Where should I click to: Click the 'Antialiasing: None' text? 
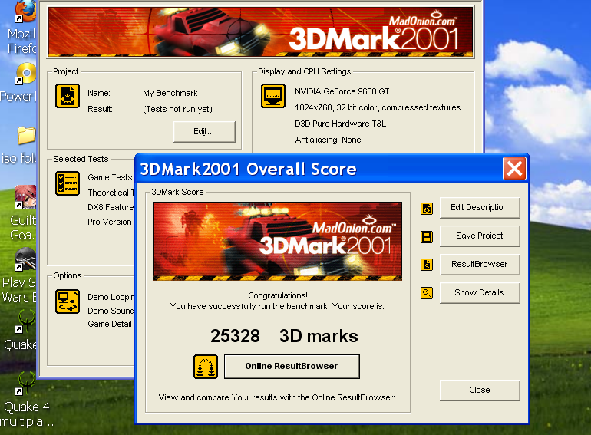328,140
